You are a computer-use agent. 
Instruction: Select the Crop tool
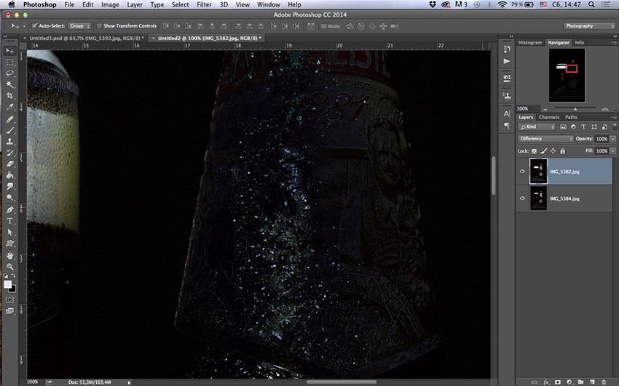click(10, 95)
